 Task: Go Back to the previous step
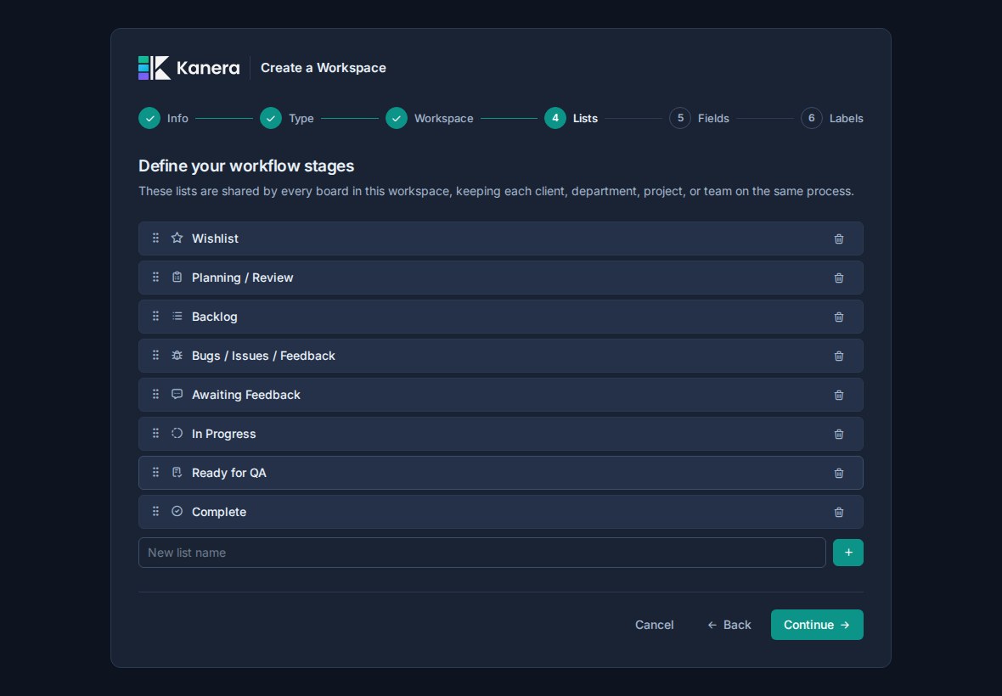coord(729,625)
